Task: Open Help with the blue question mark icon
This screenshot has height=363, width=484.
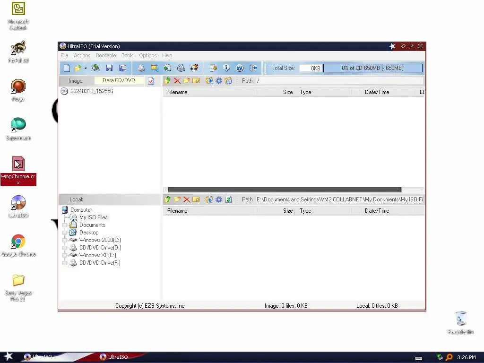Action: [x=240, y=68]
